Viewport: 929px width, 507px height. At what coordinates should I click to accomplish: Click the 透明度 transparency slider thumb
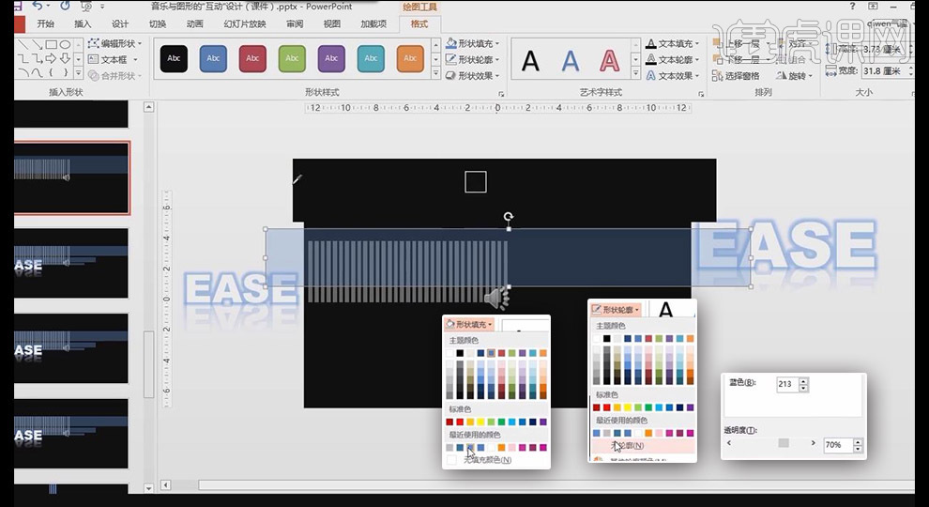784,443
